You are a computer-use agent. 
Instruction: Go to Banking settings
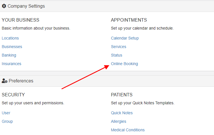point(9,55)
